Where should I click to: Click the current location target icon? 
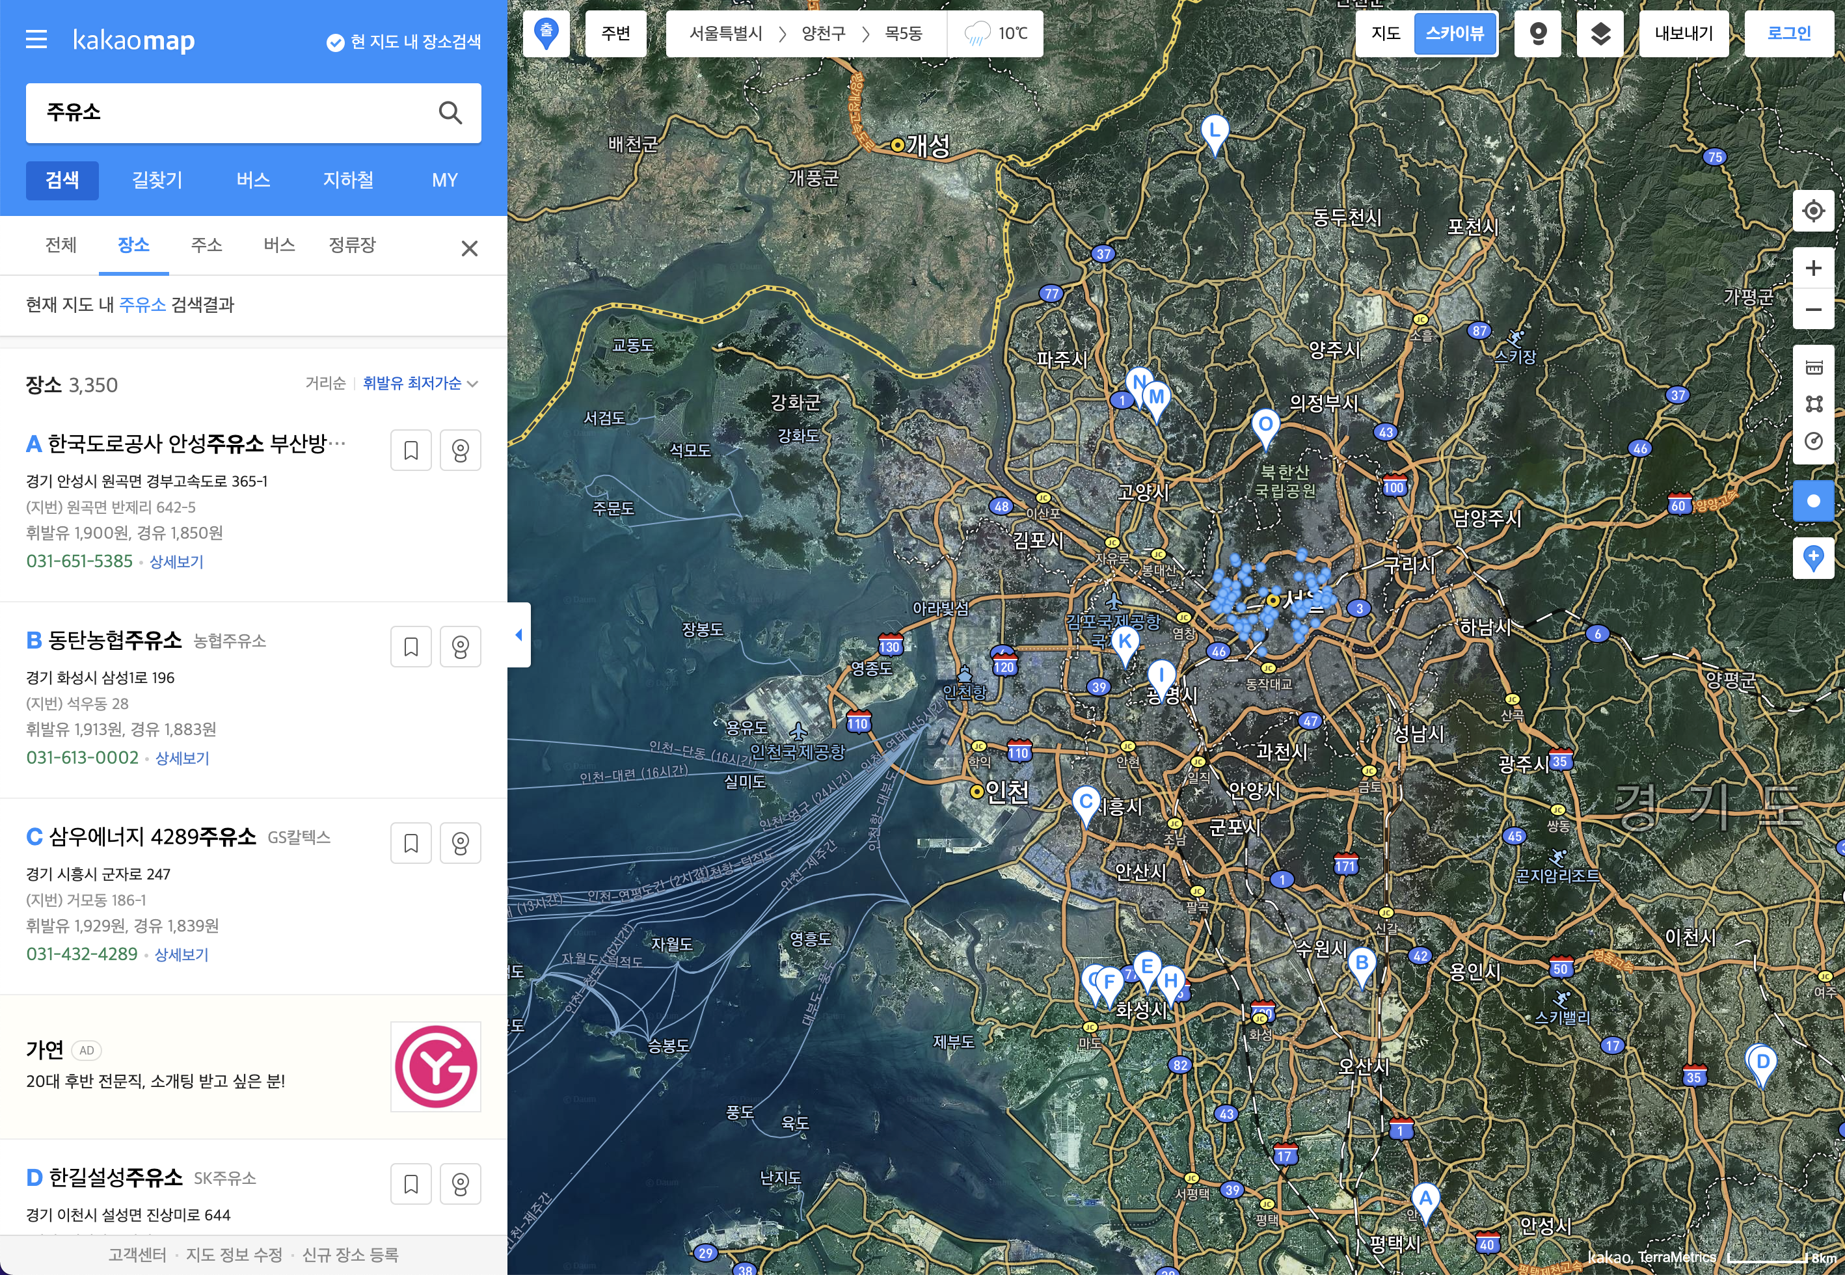click(x=1813, y=211)
